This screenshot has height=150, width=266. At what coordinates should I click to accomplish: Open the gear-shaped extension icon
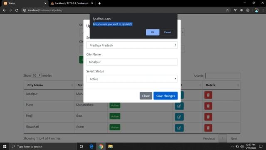[x=241, y=10]
